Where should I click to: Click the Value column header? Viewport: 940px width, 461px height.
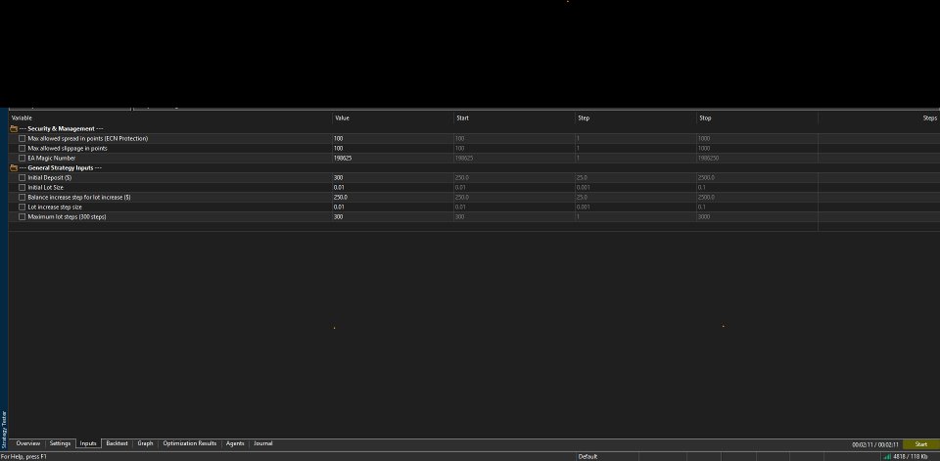coord(393,118)
